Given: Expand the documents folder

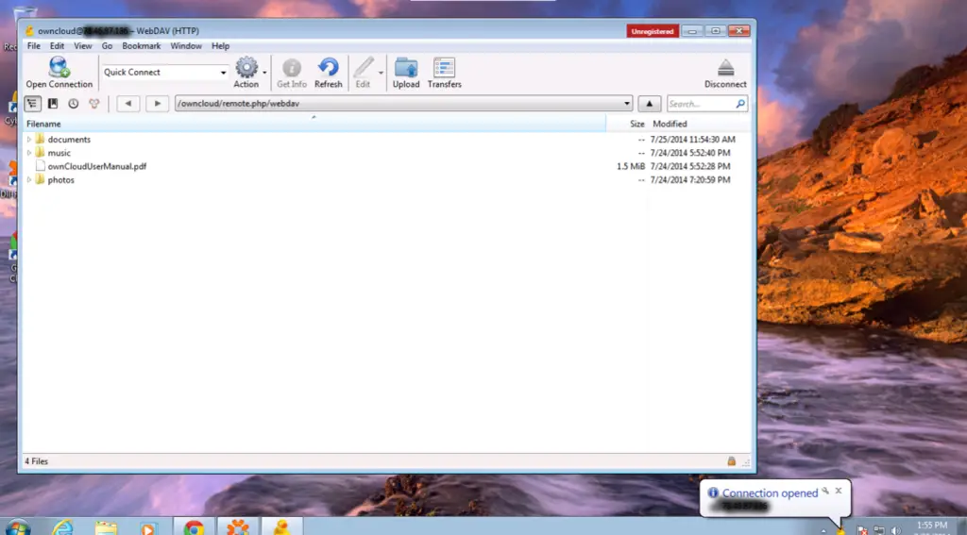Looking at the screenshot, I should [x=29, y=140].
